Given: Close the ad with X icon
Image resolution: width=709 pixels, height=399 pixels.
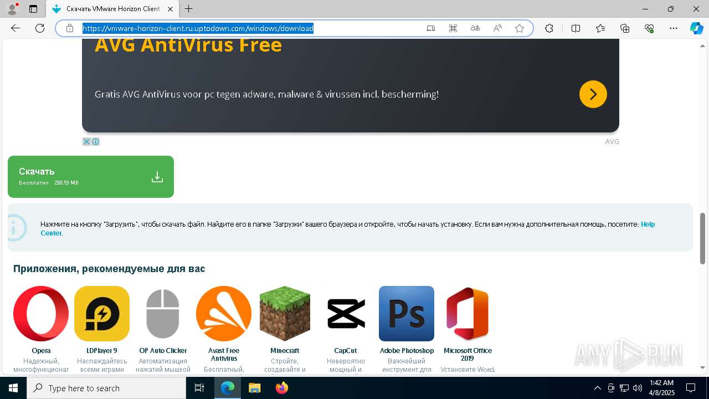Looking at the screenshot, I should click(86, 142).
